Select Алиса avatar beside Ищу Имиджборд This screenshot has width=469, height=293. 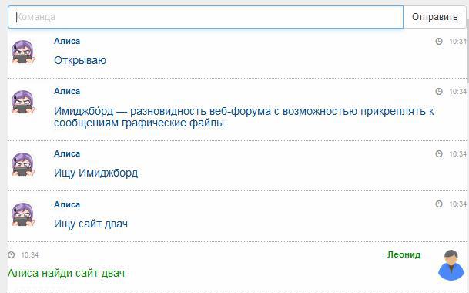[23, 165]
